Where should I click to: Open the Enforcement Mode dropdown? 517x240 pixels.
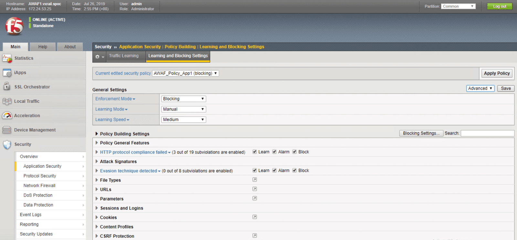pos(183,99)
